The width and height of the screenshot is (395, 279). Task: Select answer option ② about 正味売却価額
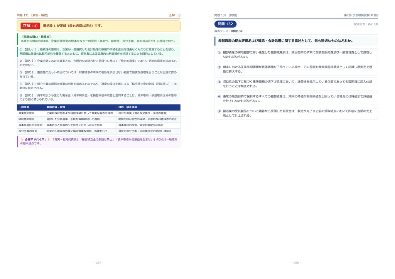coord(296,69)
